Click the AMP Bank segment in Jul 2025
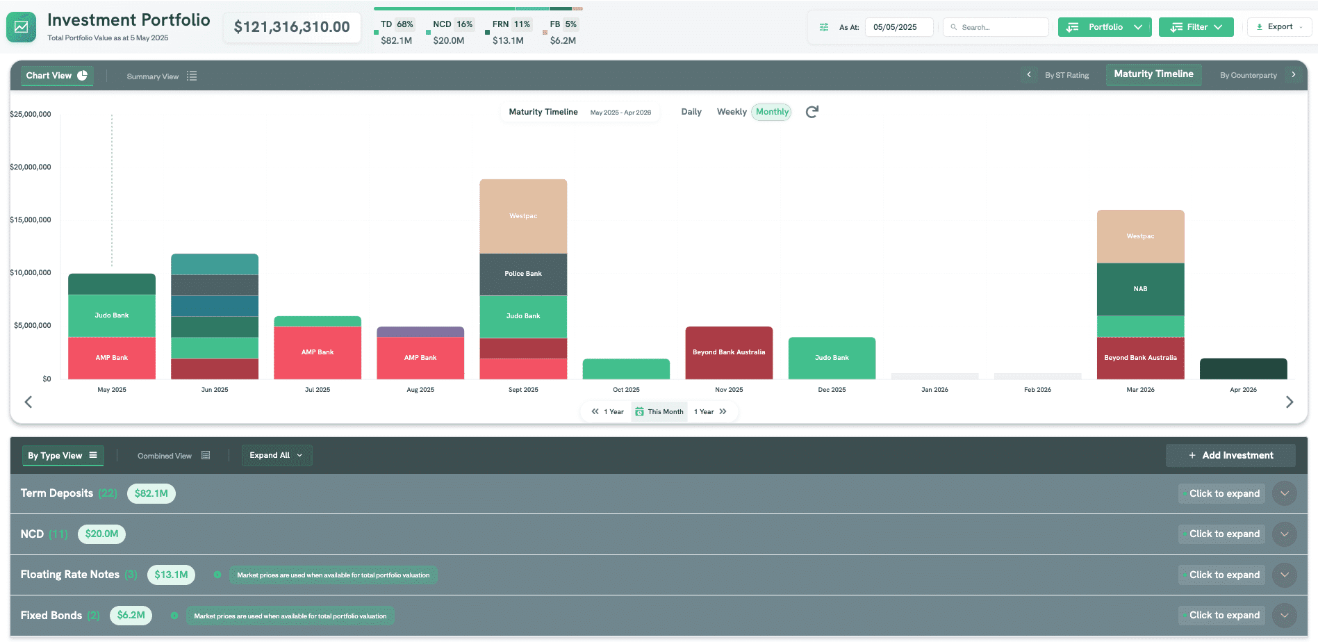 pos(318,352)
